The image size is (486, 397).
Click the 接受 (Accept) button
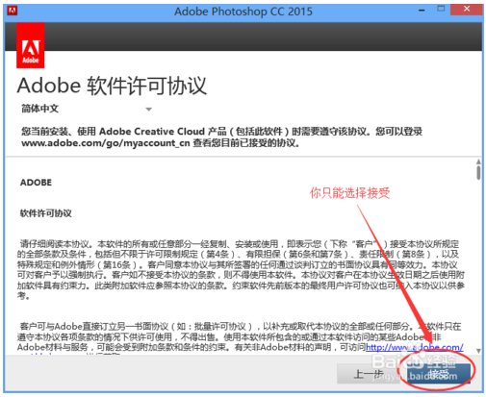[x=439, y=374]
